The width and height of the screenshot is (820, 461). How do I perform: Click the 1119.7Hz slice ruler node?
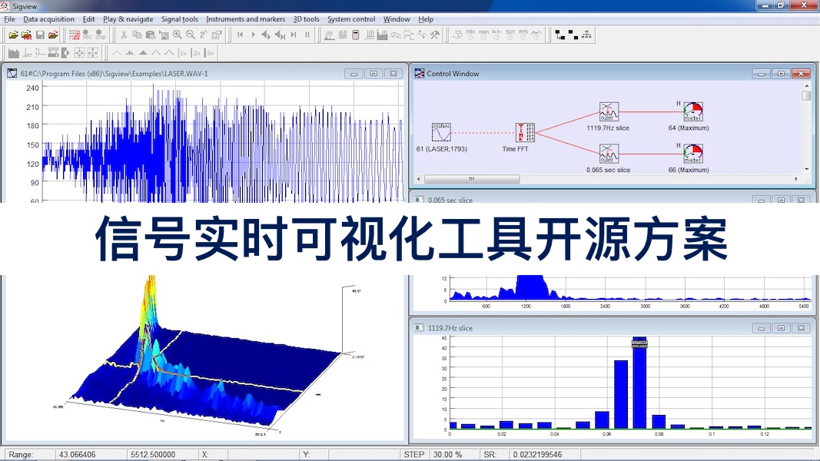point(608,112)
